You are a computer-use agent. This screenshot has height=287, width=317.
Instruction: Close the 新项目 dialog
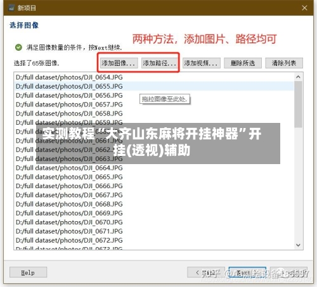(x=304, y=8)
